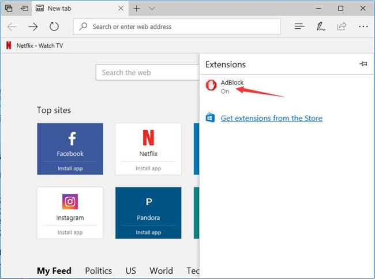Click the AdBlock On status text
This screenshot has height=279, width=375.
(225, 91)
